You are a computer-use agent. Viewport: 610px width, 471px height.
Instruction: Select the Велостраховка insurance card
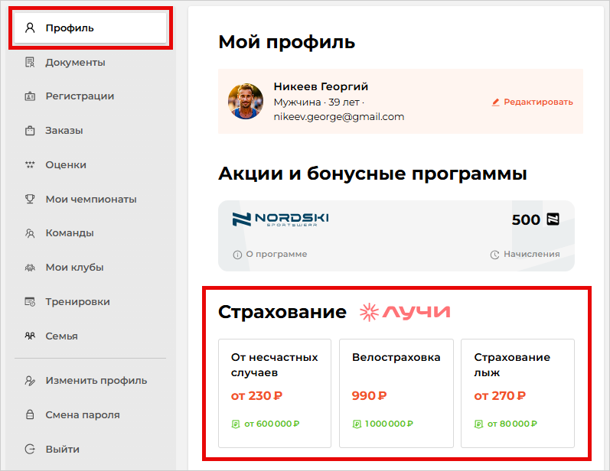tap(396, 393)
